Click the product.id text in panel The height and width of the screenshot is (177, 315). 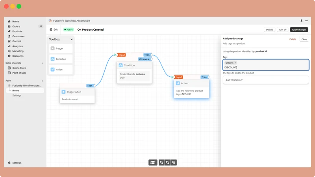coord(261,52)
